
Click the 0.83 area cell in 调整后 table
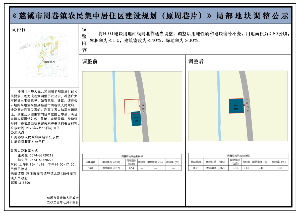(235, 168)
